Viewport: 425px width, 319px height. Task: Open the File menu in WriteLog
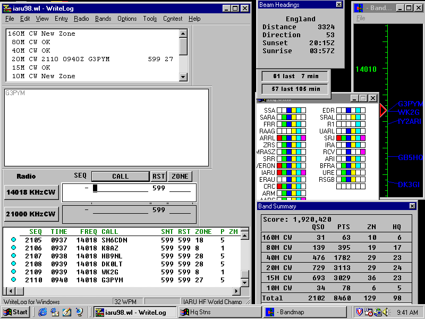click(10, 19)
